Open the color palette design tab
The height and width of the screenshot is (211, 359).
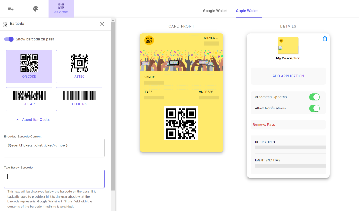tap(36, 9)
